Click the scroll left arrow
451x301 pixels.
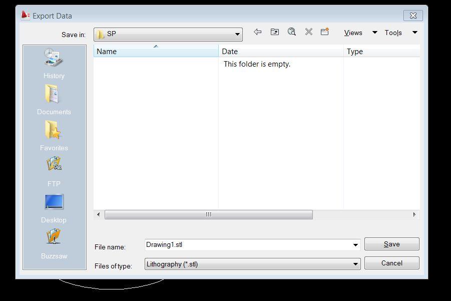click(99, 214)
